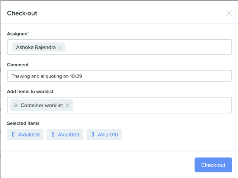
Task: Expand the Add items to worklist field
Action: tap(152, 105)
